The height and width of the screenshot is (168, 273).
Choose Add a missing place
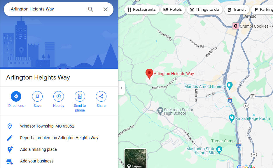(x=38, y=149)
